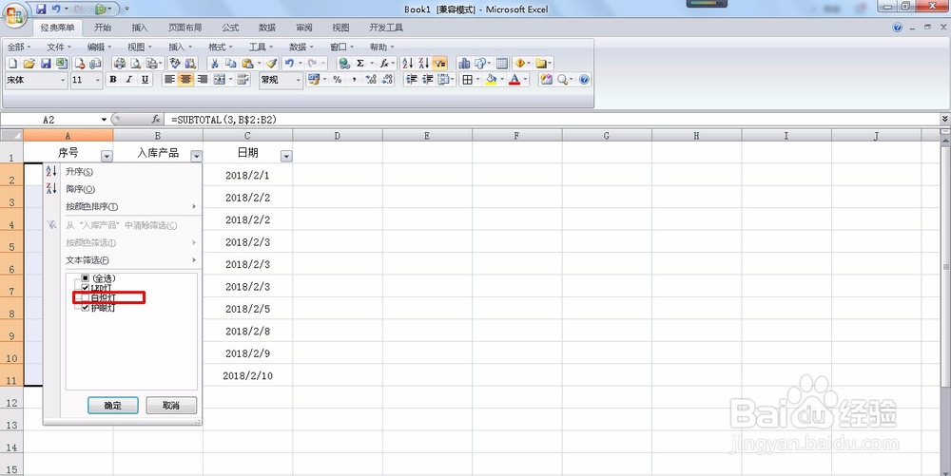Select column D header
Screen dimensions: 951x476
tap(338, 136)
